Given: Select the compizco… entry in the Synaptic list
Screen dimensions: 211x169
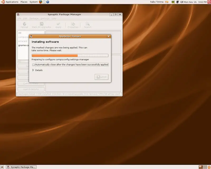Looking at the screenshot, I should point(23,37).
